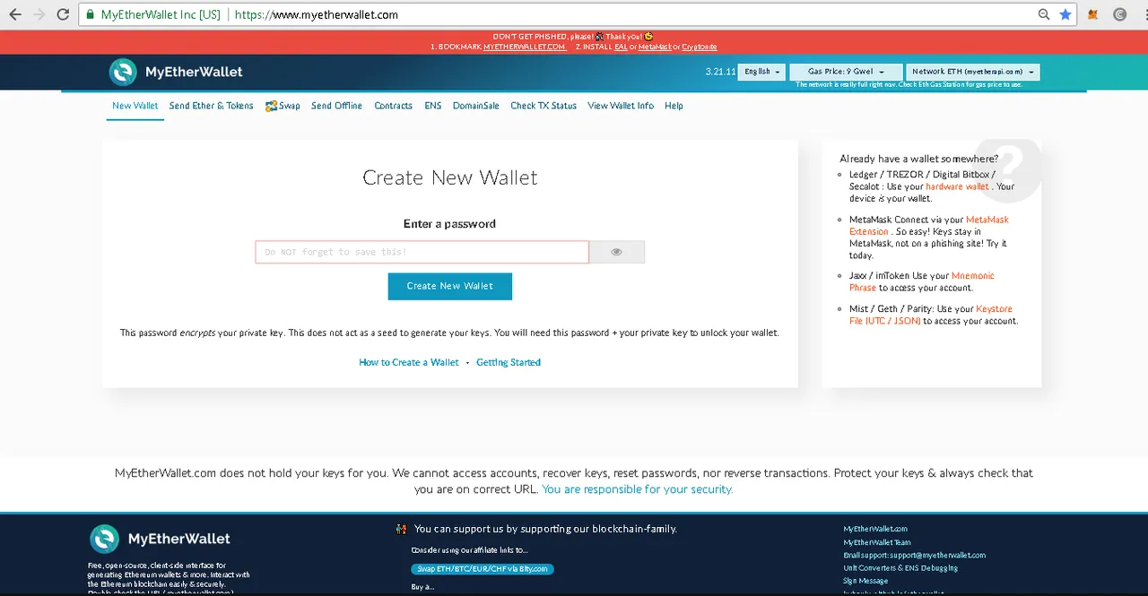Click the hardware wallet link
The image size is (1148, 596).
pos(957,186)
